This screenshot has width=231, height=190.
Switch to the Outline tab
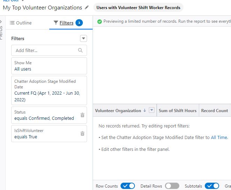(21, 23)
